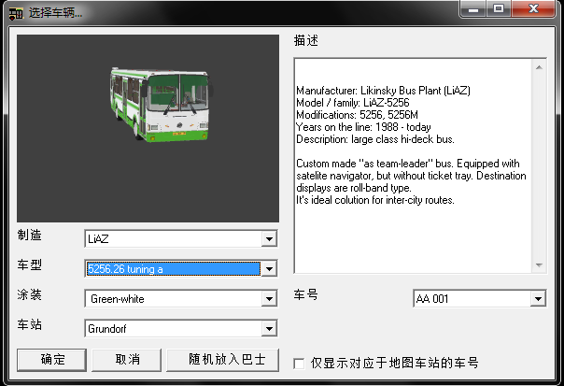
Task: Maximize the 选择车辆 window
Action: pyautogui.click(x=499, y=8)
